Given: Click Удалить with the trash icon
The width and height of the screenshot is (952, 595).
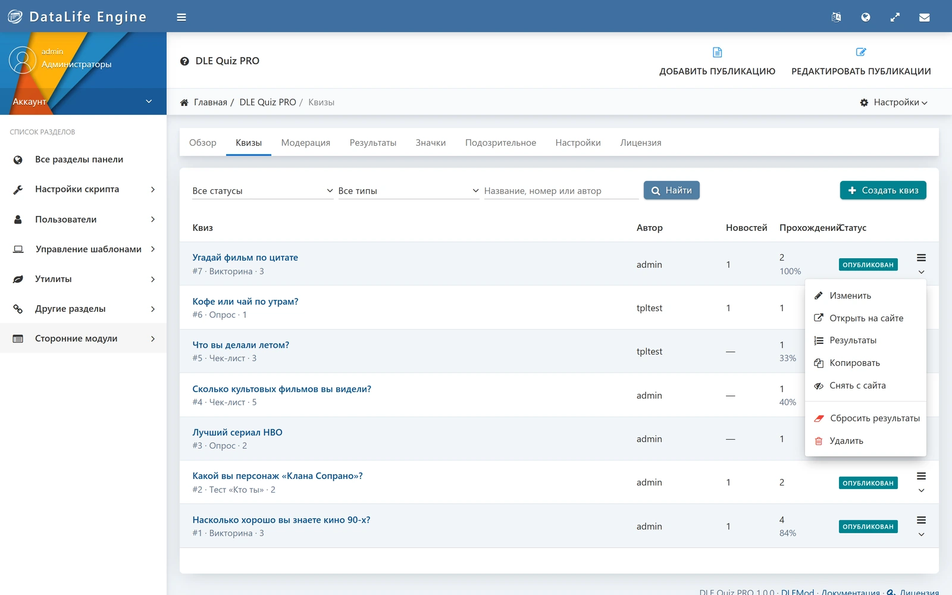Looking at the screenshot, I should 865,441.
